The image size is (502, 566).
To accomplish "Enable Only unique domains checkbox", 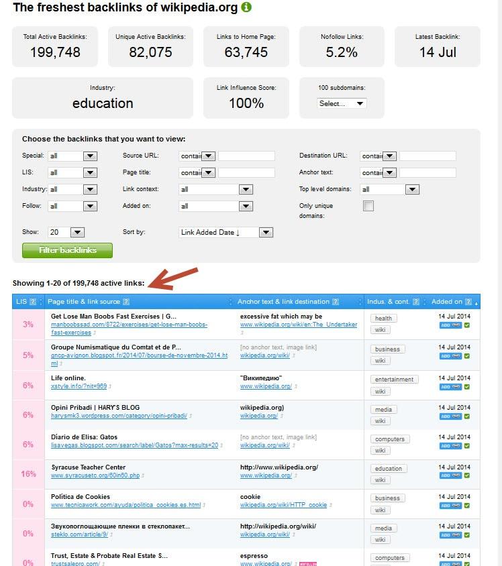I will coord(368,206).
